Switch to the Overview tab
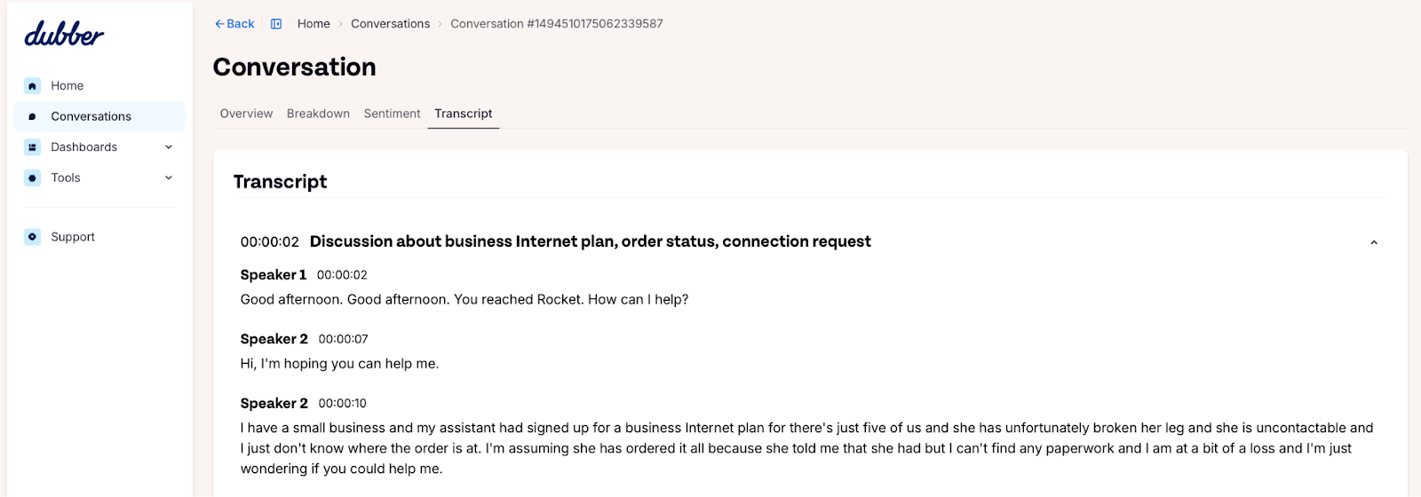This screenshot has height=497, width=1421. pyautogui.click(x=246, y=114)
